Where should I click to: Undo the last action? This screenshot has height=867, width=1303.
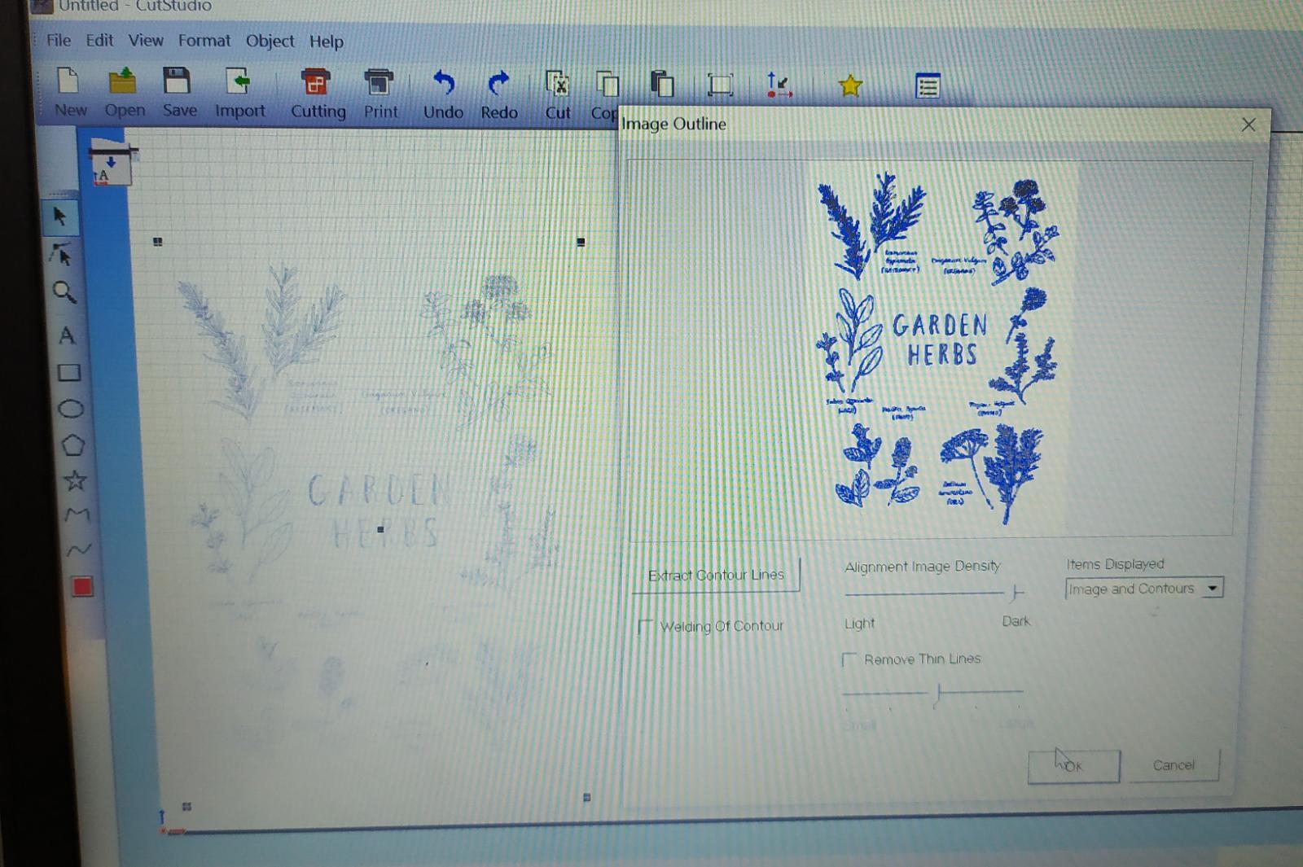coord(443,94)
